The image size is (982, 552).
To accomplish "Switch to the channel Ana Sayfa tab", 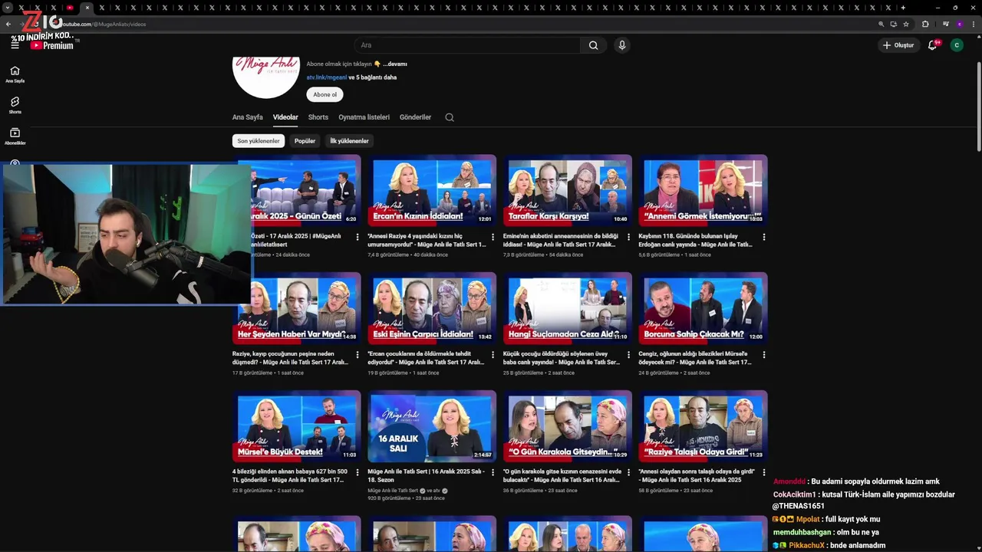I will [247, 117].
